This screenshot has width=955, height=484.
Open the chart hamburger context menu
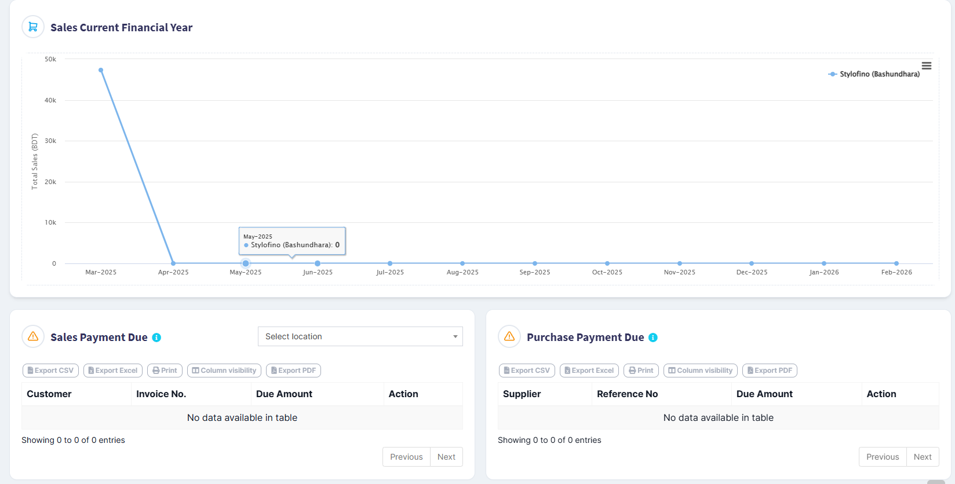coord(926,66)
